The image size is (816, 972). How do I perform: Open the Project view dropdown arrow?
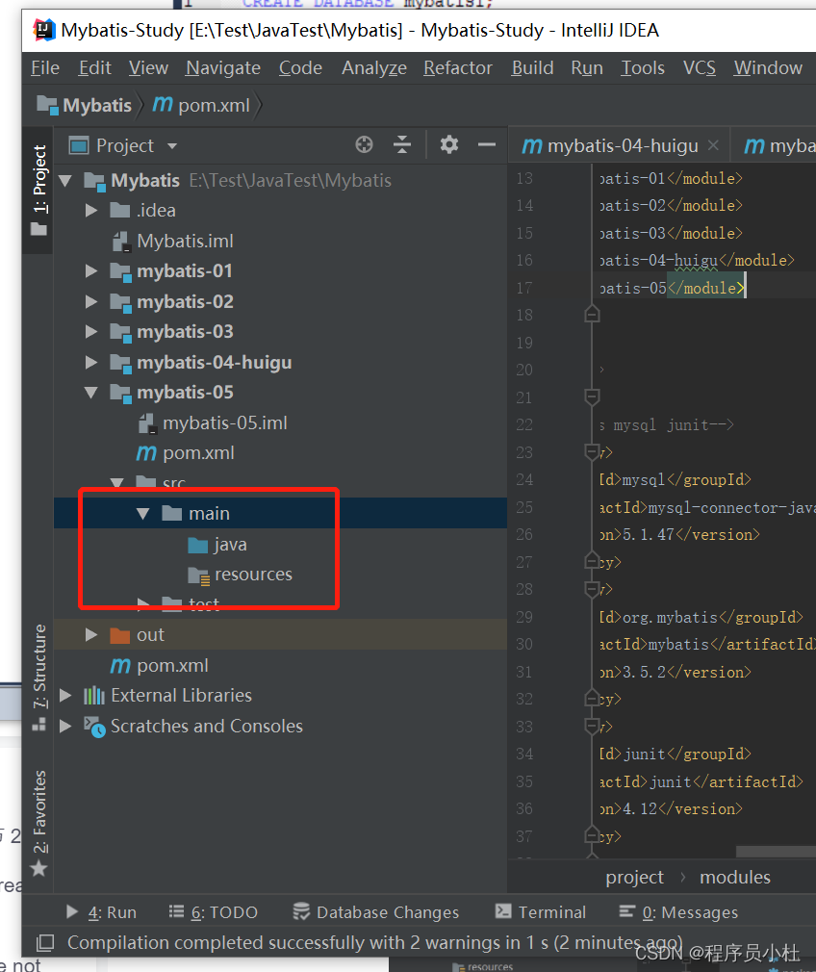172,146
